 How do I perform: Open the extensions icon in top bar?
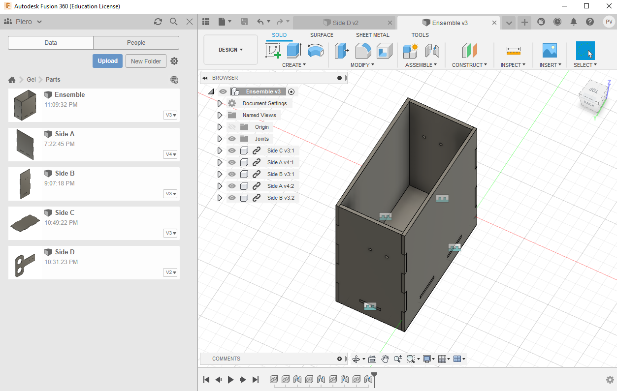tap(541, 22)
